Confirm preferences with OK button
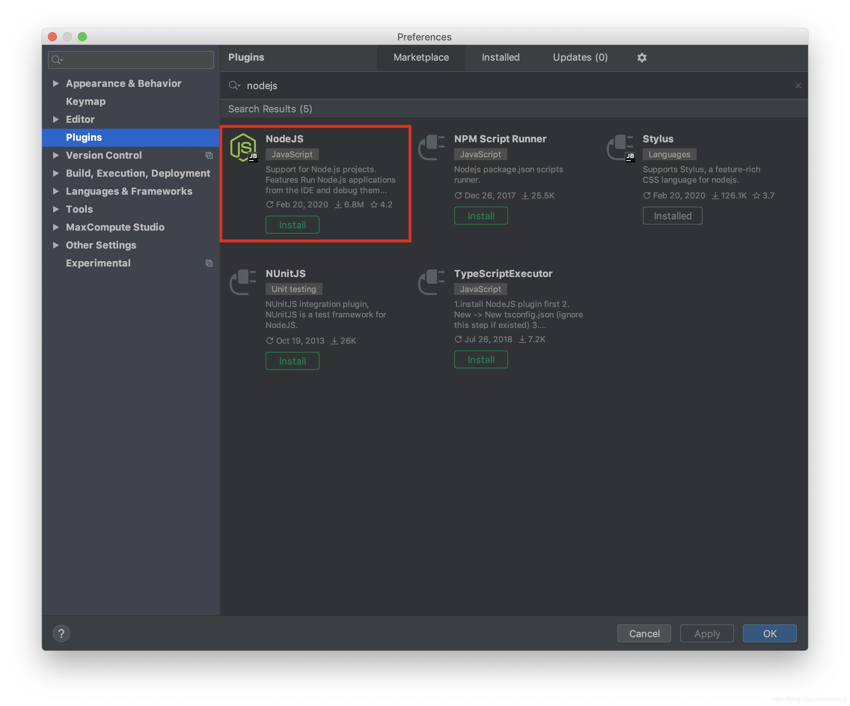This screenshot has width=850, height=706. [770, 633]
